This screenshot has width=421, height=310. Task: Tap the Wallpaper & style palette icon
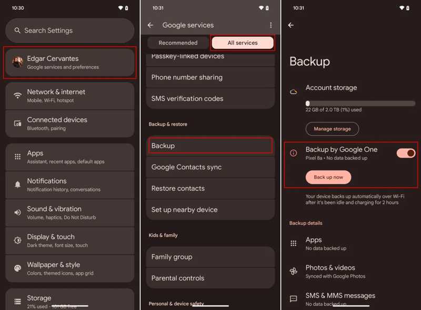tap(18, 268)
